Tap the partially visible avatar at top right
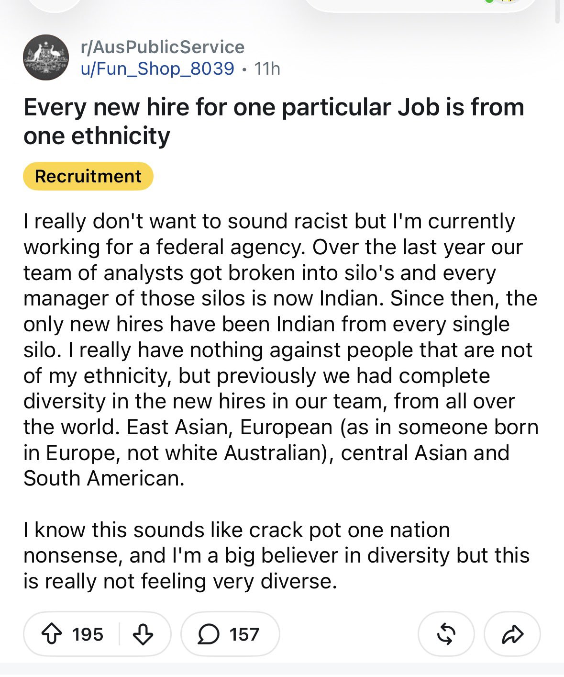 [507, 2]
